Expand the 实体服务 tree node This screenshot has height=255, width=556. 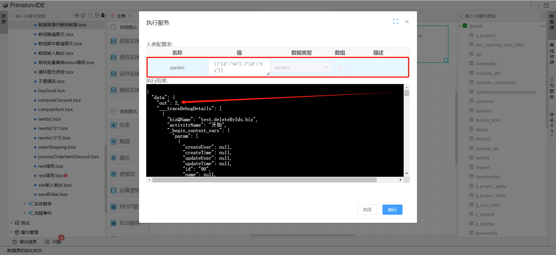coord(24,204)
